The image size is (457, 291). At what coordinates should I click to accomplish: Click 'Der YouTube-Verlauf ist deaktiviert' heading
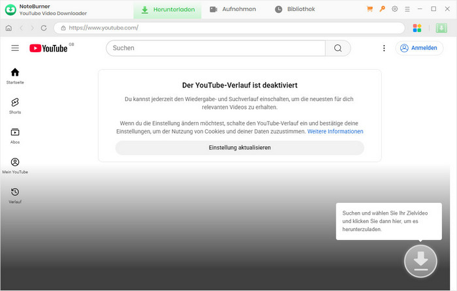(x=240, y=85)
